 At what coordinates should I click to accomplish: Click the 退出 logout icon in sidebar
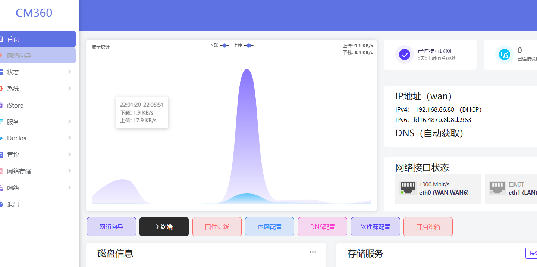click(3, 204)
